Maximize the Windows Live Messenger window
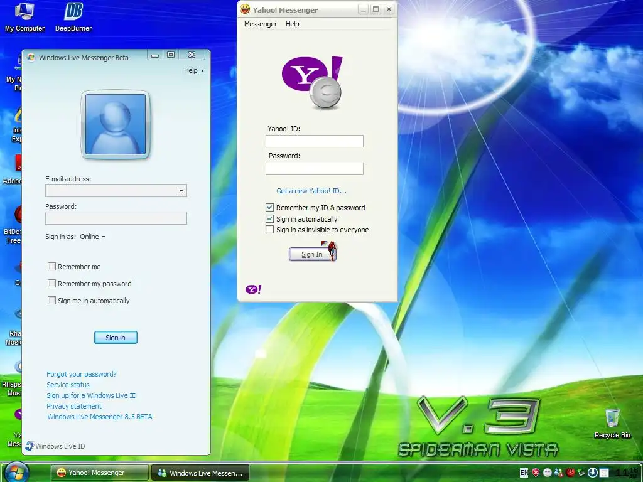 click(x=171, y=55)
